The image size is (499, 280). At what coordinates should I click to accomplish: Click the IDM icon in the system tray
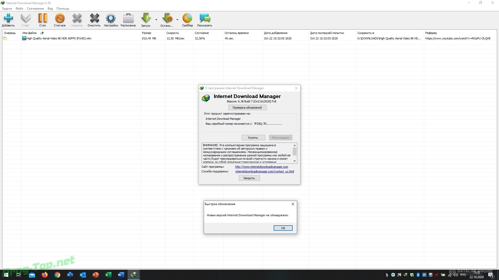click(405, 275)
